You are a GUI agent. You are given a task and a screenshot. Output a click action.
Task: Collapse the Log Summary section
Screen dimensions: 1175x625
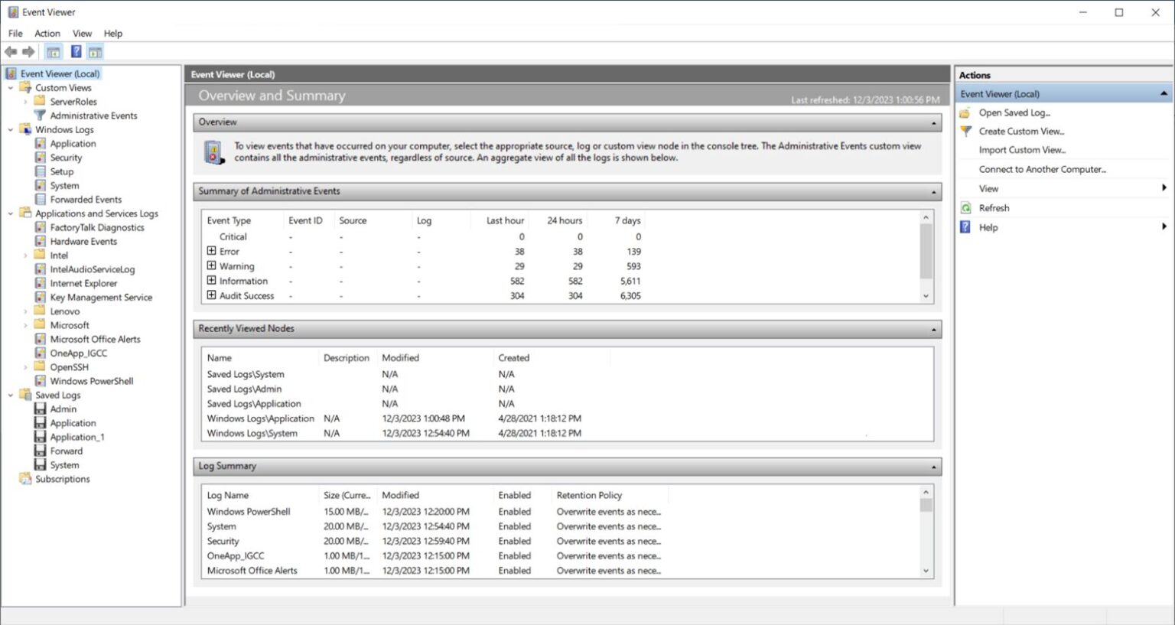click(x=933, y=466)
